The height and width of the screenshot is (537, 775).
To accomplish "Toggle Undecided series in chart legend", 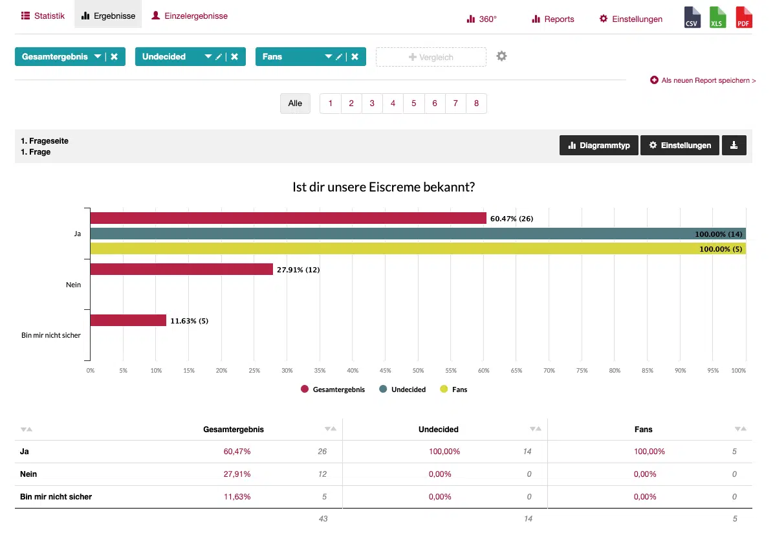I will (x=402, y=389).
